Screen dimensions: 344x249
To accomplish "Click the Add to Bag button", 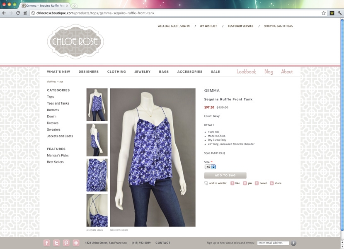I will coord(225,176).
